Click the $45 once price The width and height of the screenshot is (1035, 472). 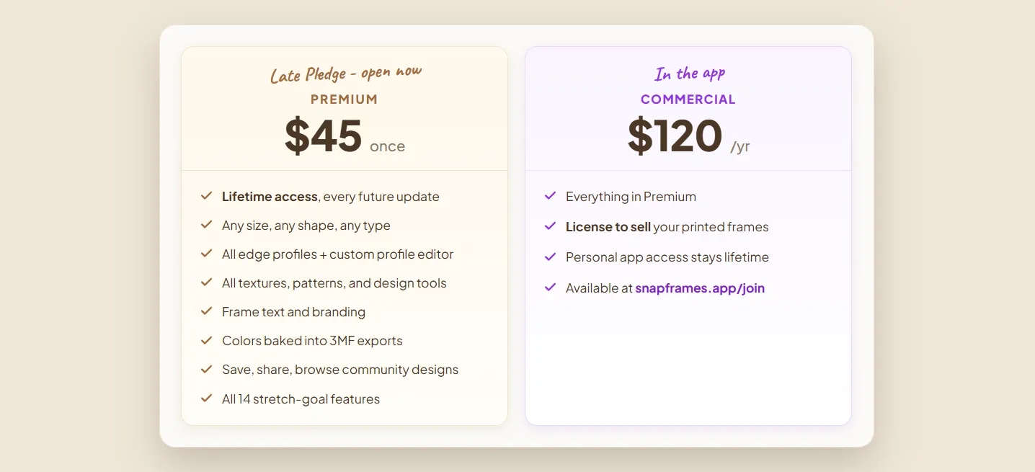[x=345, y=136]
